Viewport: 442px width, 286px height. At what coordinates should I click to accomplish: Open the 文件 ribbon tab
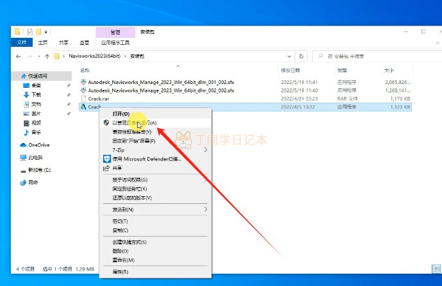click(22, 42)
